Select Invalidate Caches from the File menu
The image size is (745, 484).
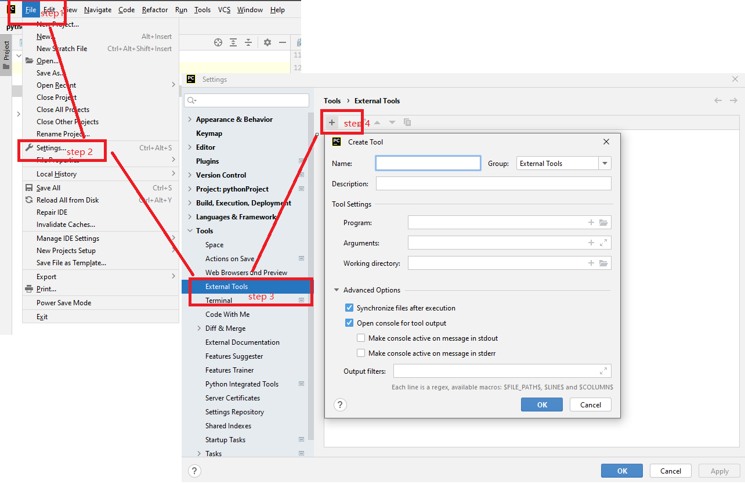point(66,225)
